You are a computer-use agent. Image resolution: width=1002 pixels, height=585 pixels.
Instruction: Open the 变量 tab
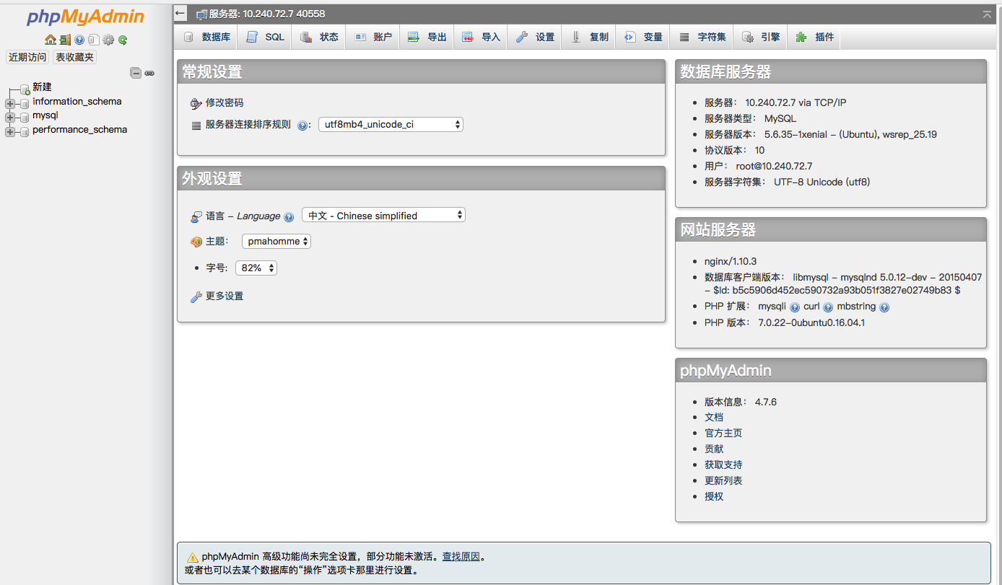pos(643,37)
